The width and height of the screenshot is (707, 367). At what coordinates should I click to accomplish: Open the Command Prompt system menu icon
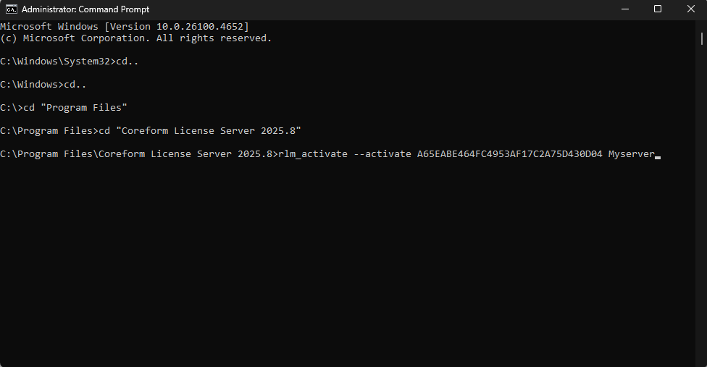tap(12, 9)
